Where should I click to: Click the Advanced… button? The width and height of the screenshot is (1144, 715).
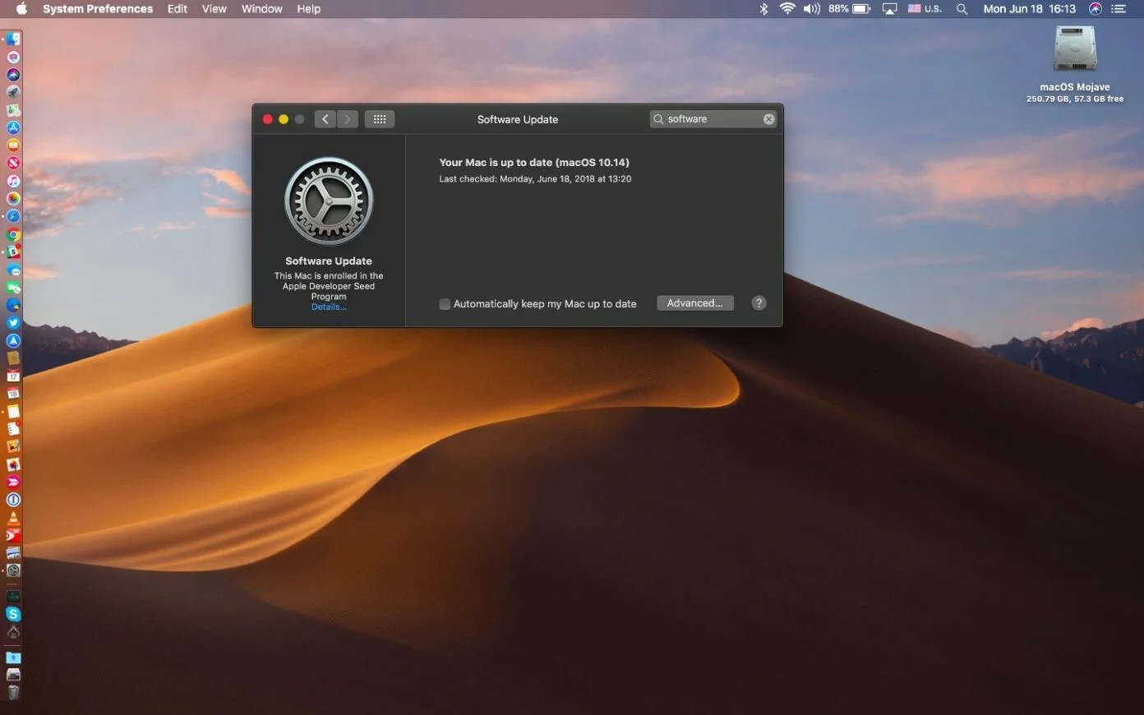[x=694, y=302]
